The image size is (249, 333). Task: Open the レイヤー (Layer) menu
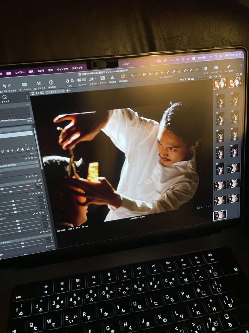tap(20, 72)
